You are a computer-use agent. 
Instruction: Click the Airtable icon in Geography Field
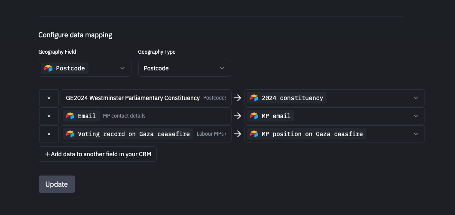tap(49, 68)
